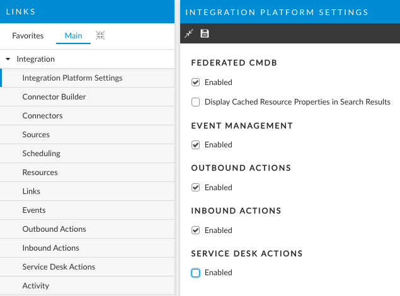
Task: Enable Display Cached Resource Properties checkbox
Action: (x=196, y=102)
